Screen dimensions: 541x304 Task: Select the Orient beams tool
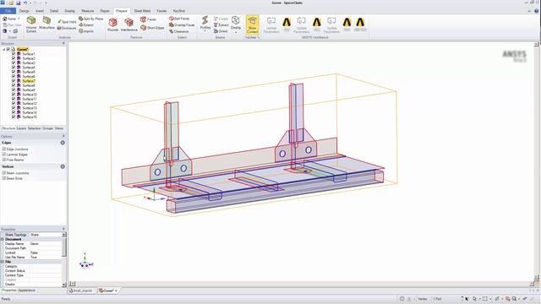(221, 31)
